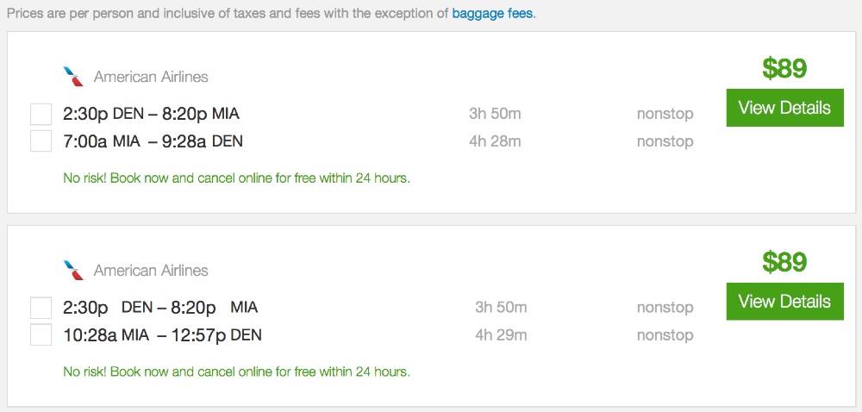Click the American Airlines name in the first card
This screenshot has width=862, height=412.
click(151, 77)
